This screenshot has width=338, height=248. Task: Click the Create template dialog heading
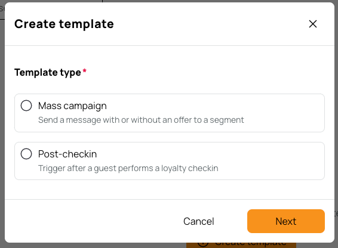click(x=64, y=24)
